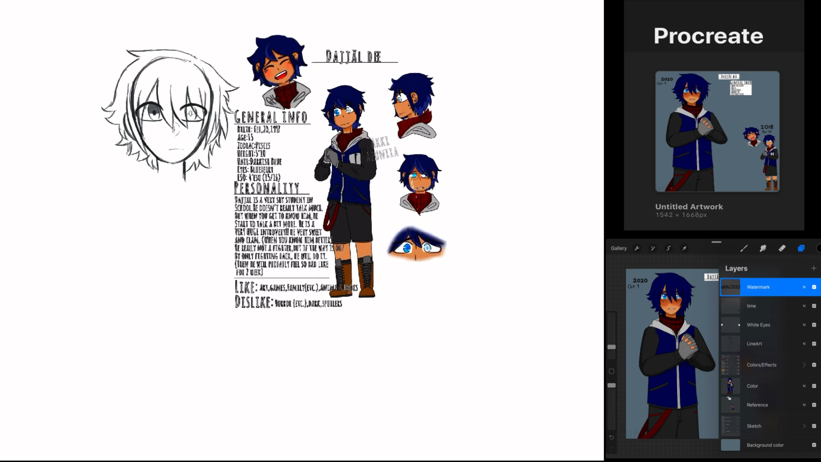Click the Watermark layer thumbnail
821x462 pixels.
coord(730,287)
